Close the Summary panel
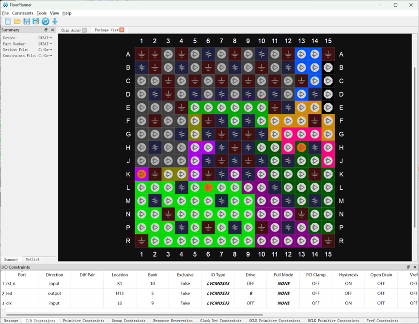Screen dimensions: 419x324 click(x=53, y=30)
